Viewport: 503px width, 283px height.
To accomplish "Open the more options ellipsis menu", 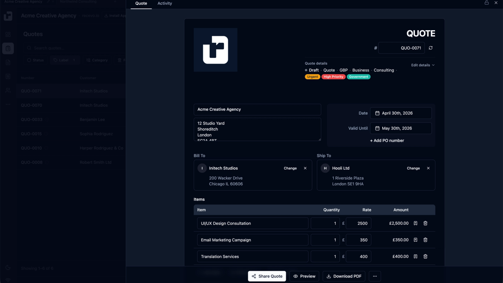I will [375, 276].
